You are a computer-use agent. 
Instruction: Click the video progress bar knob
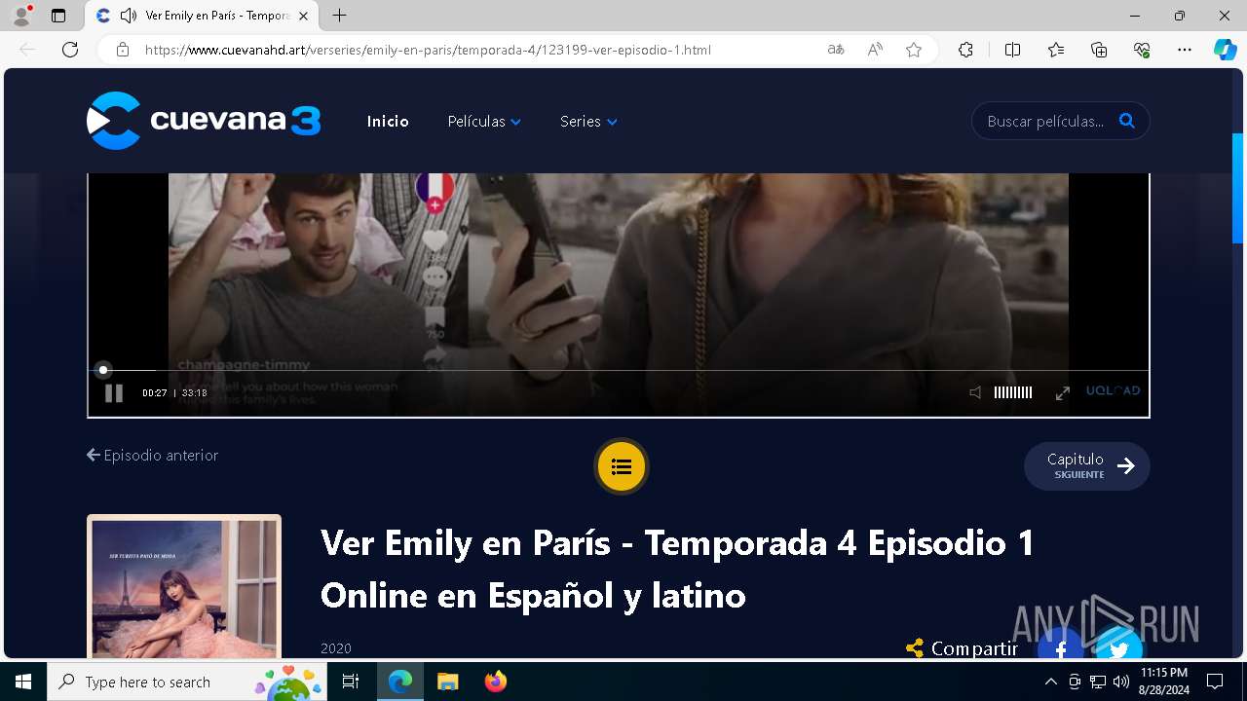point(103,370)
